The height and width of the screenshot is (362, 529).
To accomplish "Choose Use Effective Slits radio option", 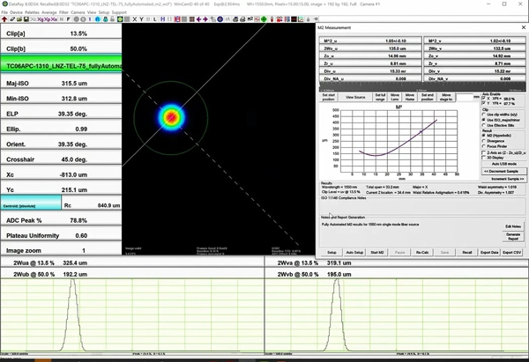I will coord(482,127).
